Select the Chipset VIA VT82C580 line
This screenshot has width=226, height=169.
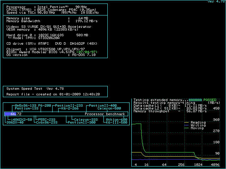click(x=46, y=49)
